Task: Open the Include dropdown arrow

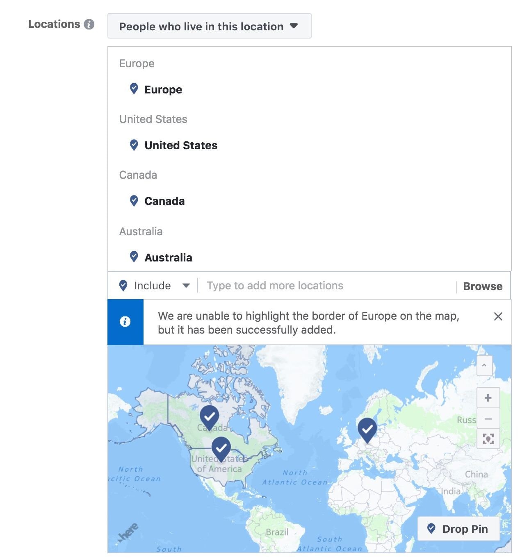Action: point(186,286)
